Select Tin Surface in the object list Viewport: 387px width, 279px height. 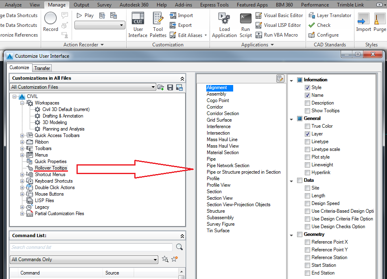click(x=218, y=231)
